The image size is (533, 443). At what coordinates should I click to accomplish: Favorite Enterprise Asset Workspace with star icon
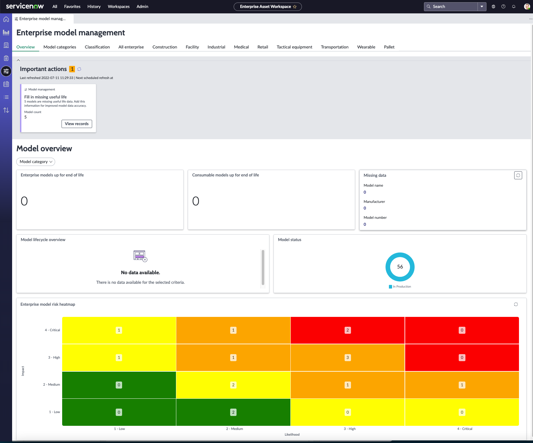(x=295, y=7)
